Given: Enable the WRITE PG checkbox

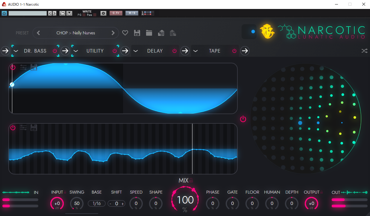Looking at the screenshot, I should click(84, 15).
